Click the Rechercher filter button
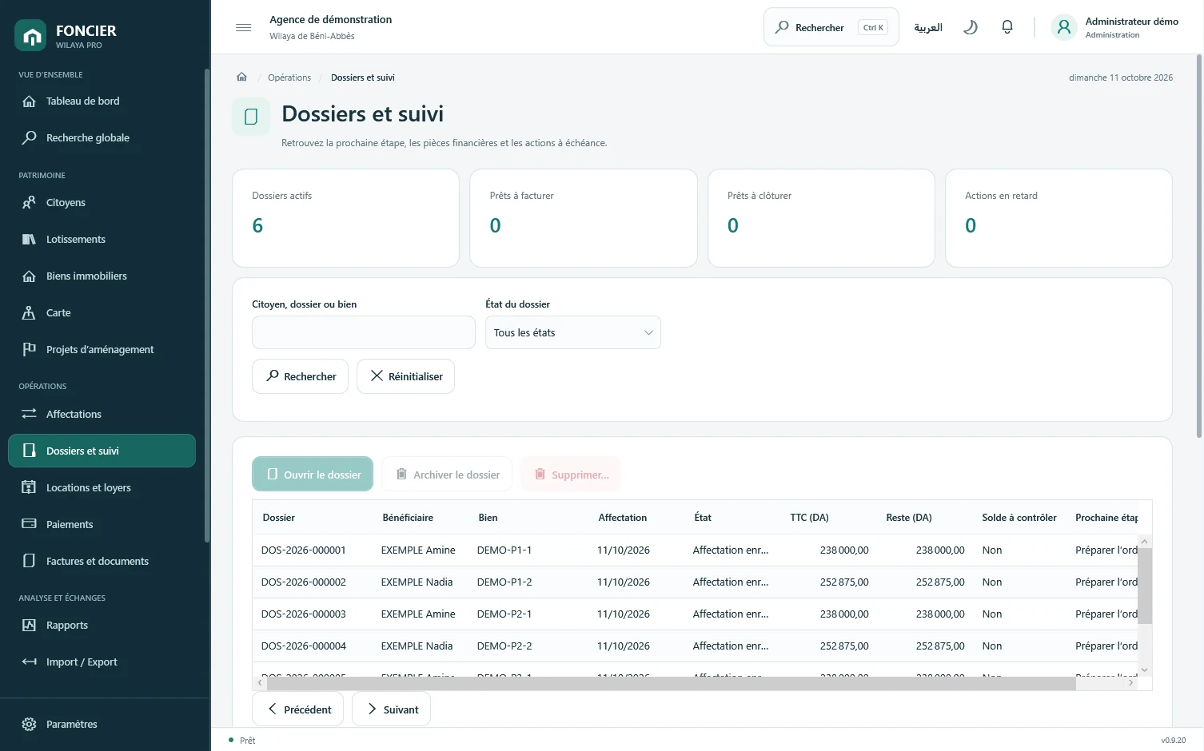 point(300,376)
